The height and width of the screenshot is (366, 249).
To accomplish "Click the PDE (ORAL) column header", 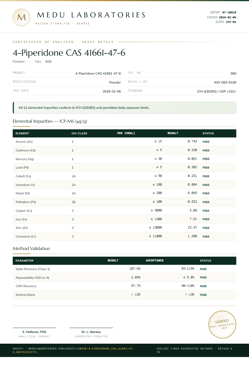I will [x=126, y=133].
